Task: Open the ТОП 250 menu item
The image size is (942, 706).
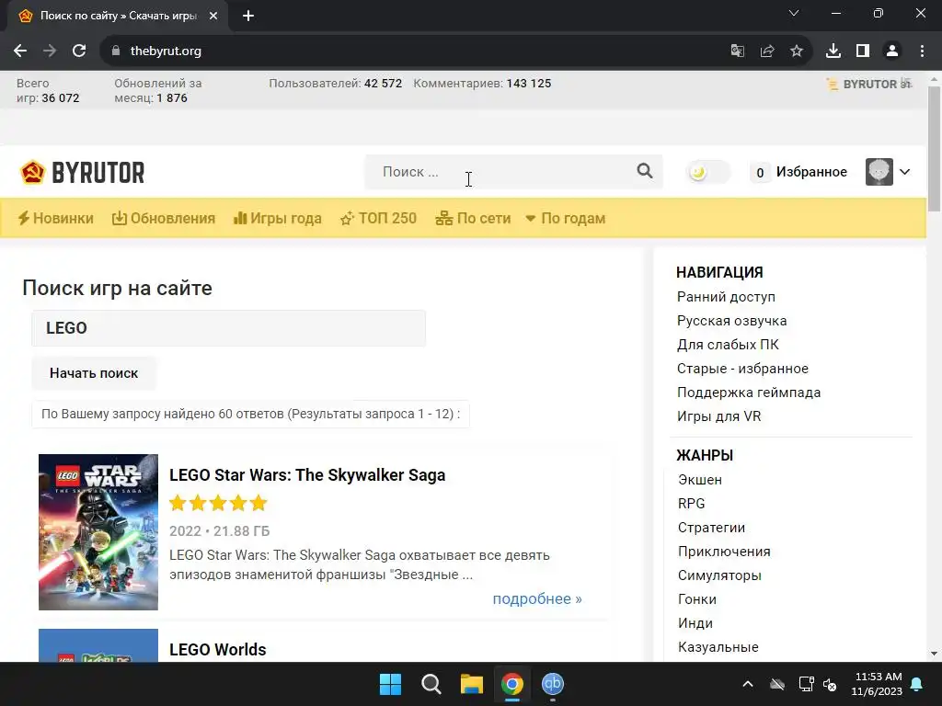Action: pos(378,219)
